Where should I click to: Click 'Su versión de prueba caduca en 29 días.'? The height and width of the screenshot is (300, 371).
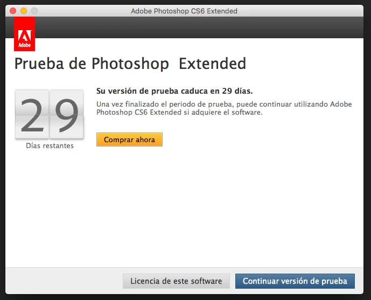click(174, 91)
